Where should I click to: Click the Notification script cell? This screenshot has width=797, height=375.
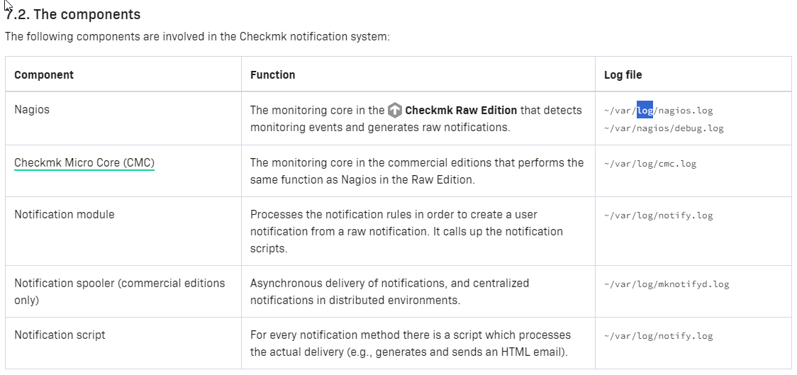click(60, 335)
